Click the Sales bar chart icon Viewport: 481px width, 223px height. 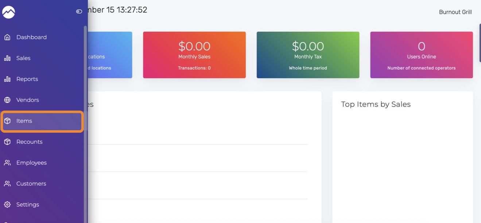[x=7, y=58]
